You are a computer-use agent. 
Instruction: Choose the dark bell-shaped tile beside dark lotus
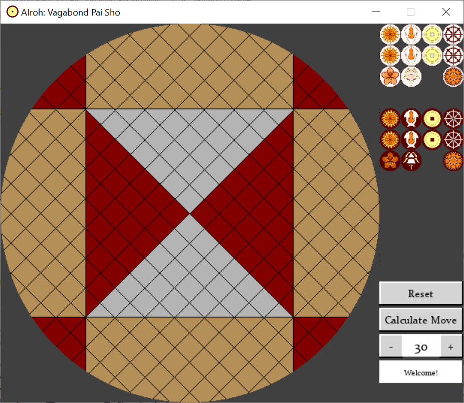click(411, 161)
